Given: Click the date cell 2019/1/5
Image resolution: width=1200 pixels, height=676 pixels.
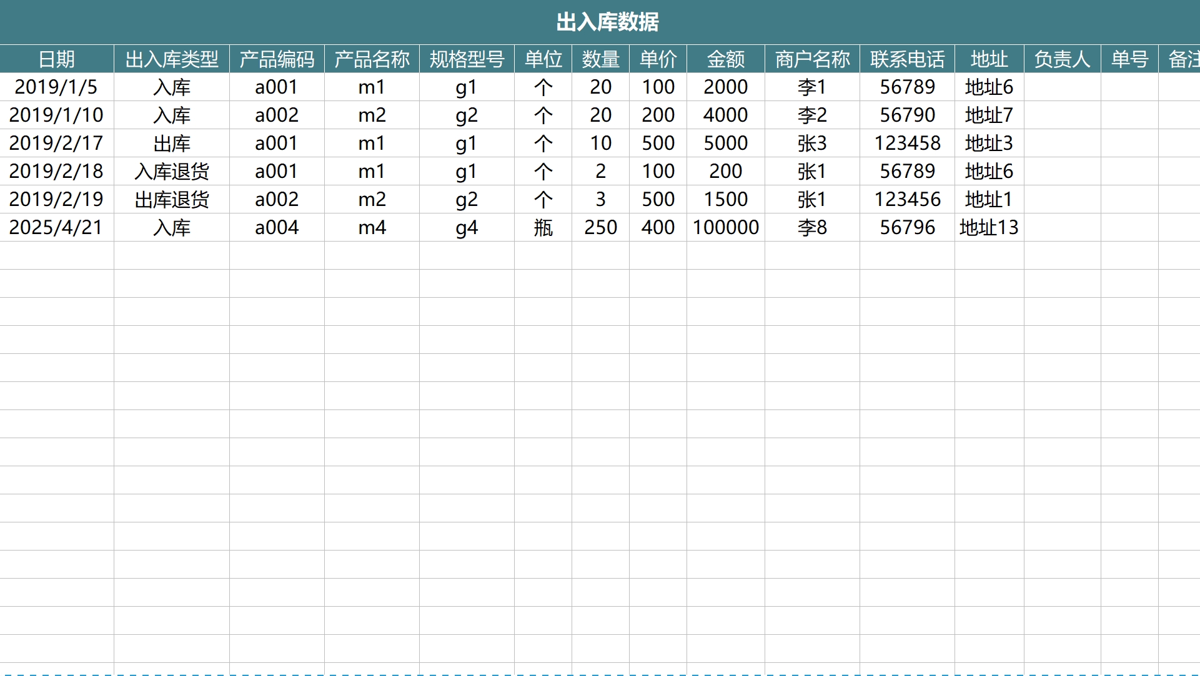Looking at the screenshot, I should click(x=57, y=87).
